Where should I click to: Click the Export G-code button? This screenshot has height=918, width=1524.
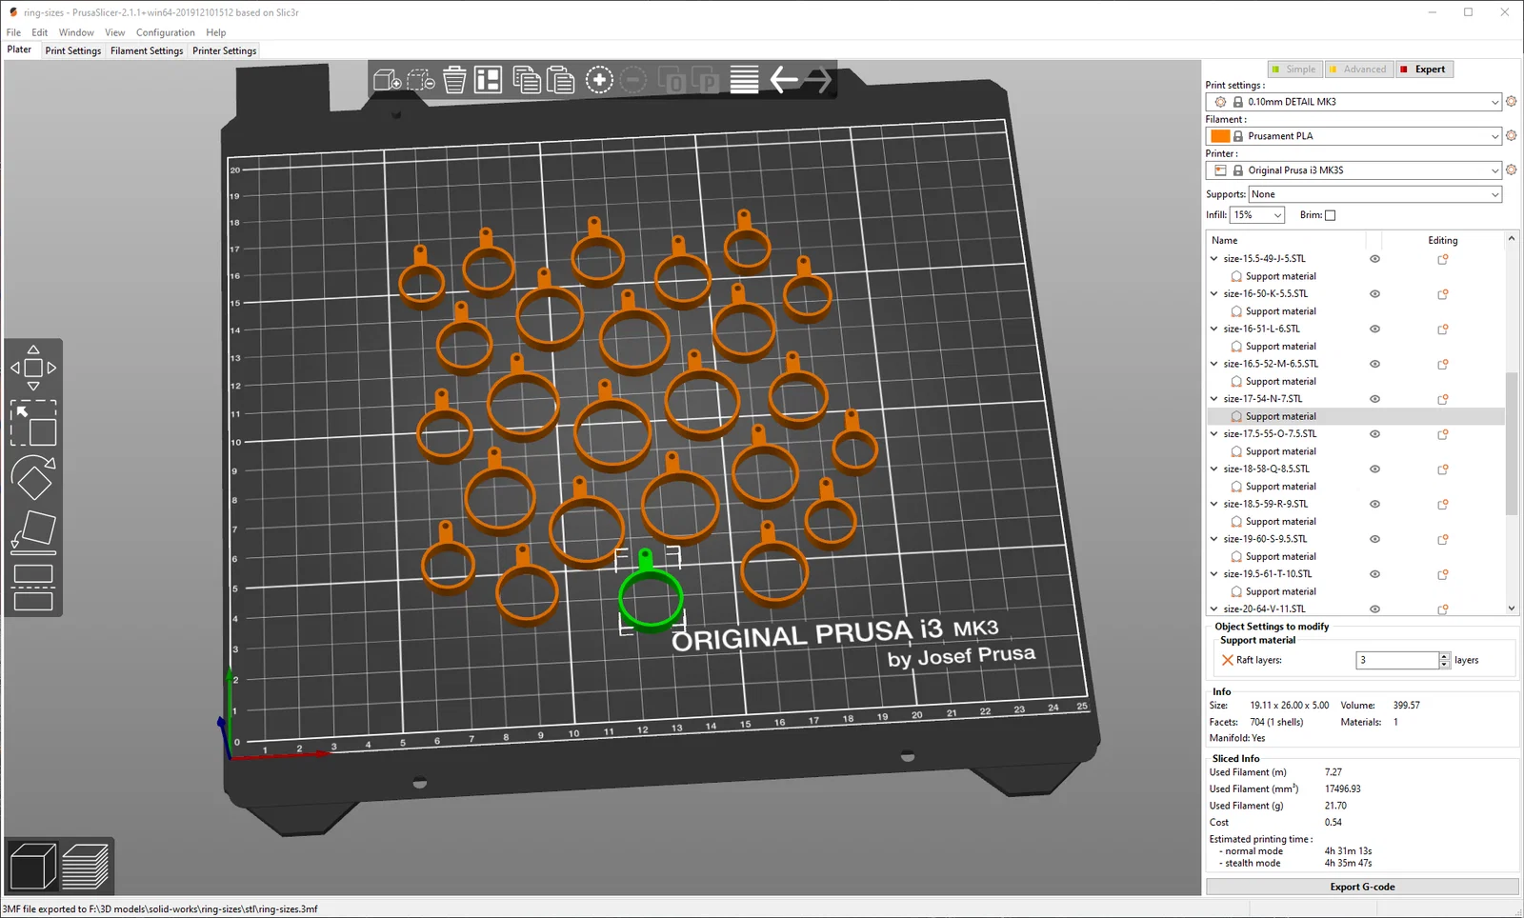[x=1362, y=887]
